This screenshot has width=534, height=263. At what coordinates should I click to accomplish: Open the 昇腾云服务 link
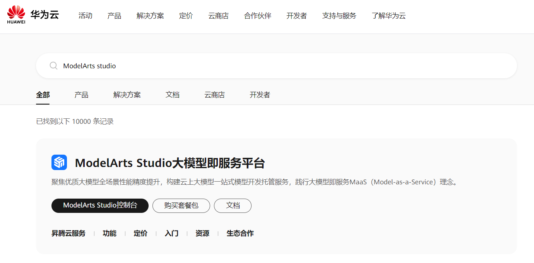(x=68, y=233)
